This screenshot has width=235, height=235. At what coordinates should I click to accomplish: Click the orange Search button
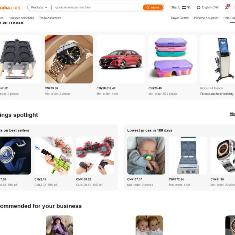(x=153, y=7)
